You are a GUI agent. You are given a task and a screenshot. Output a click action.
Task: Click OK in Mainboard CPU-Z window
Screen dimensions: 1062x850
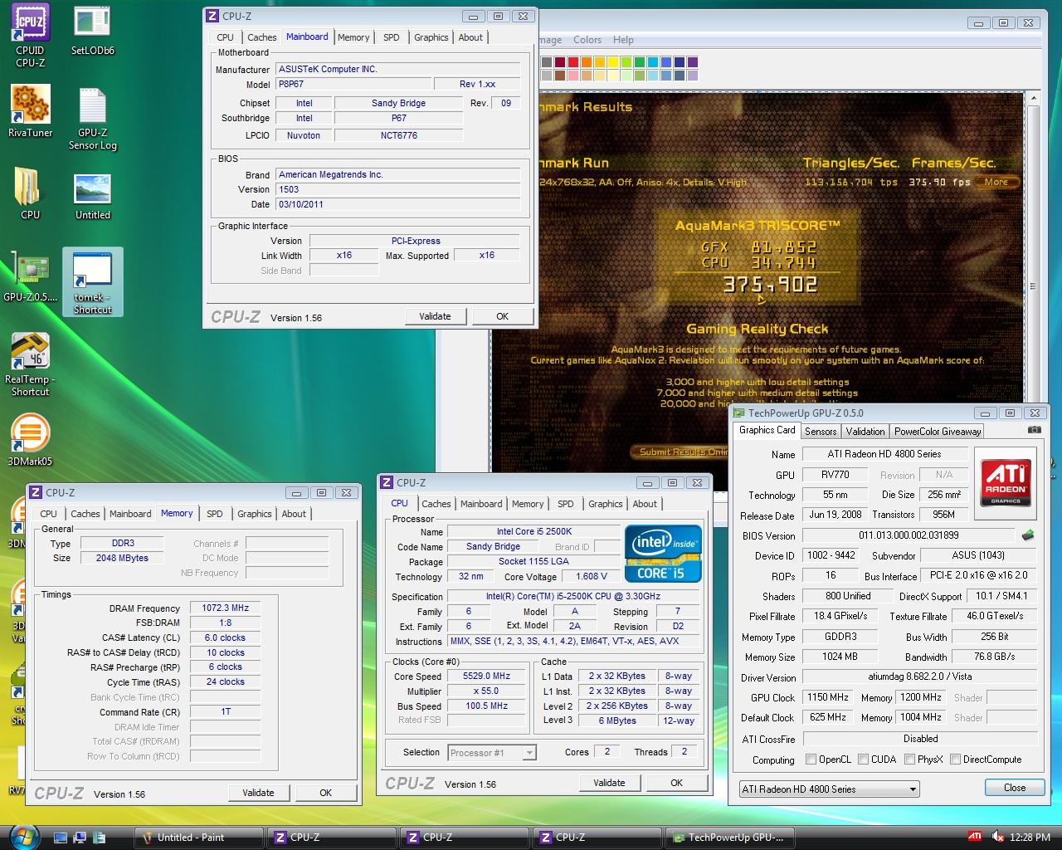[502, 316]
